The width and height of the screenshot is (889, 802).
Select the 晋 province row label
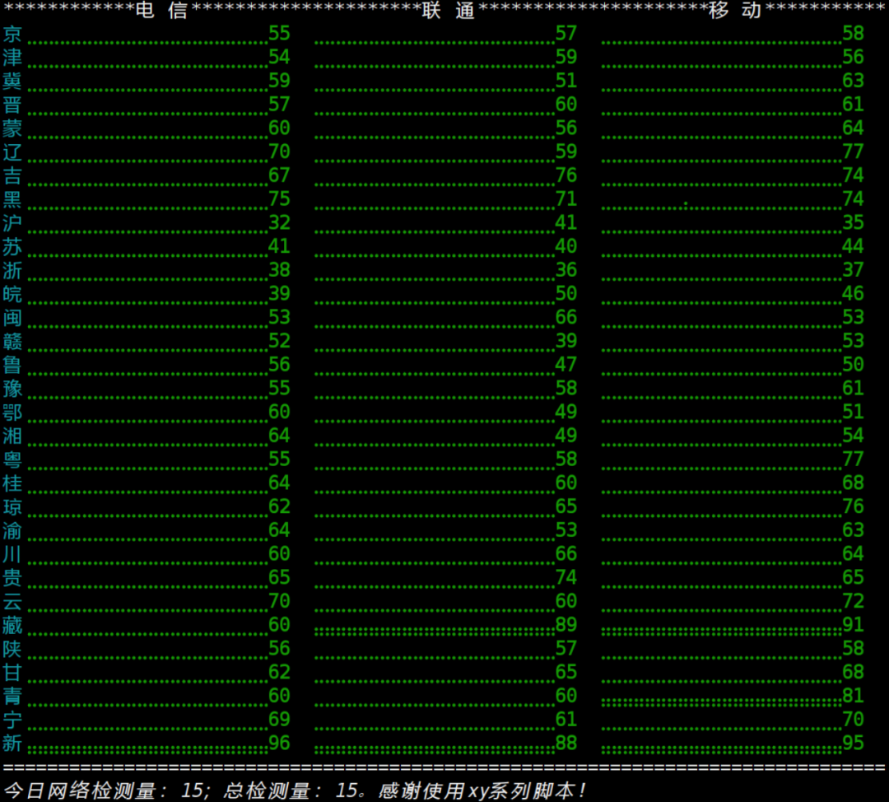click(x=12, y=105)
